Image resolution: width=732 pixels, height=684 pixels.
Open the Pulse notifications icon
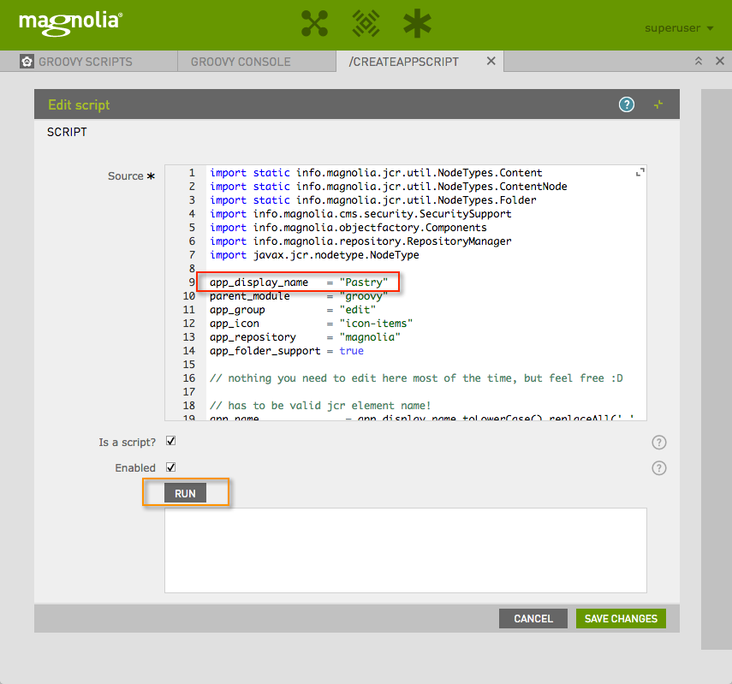(366, 24)
